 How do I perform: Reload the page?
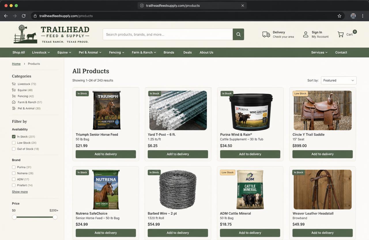(24, 16)
